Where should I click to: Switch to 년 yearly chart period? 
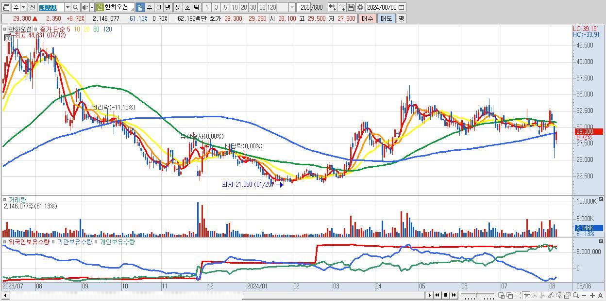(168, 7)
